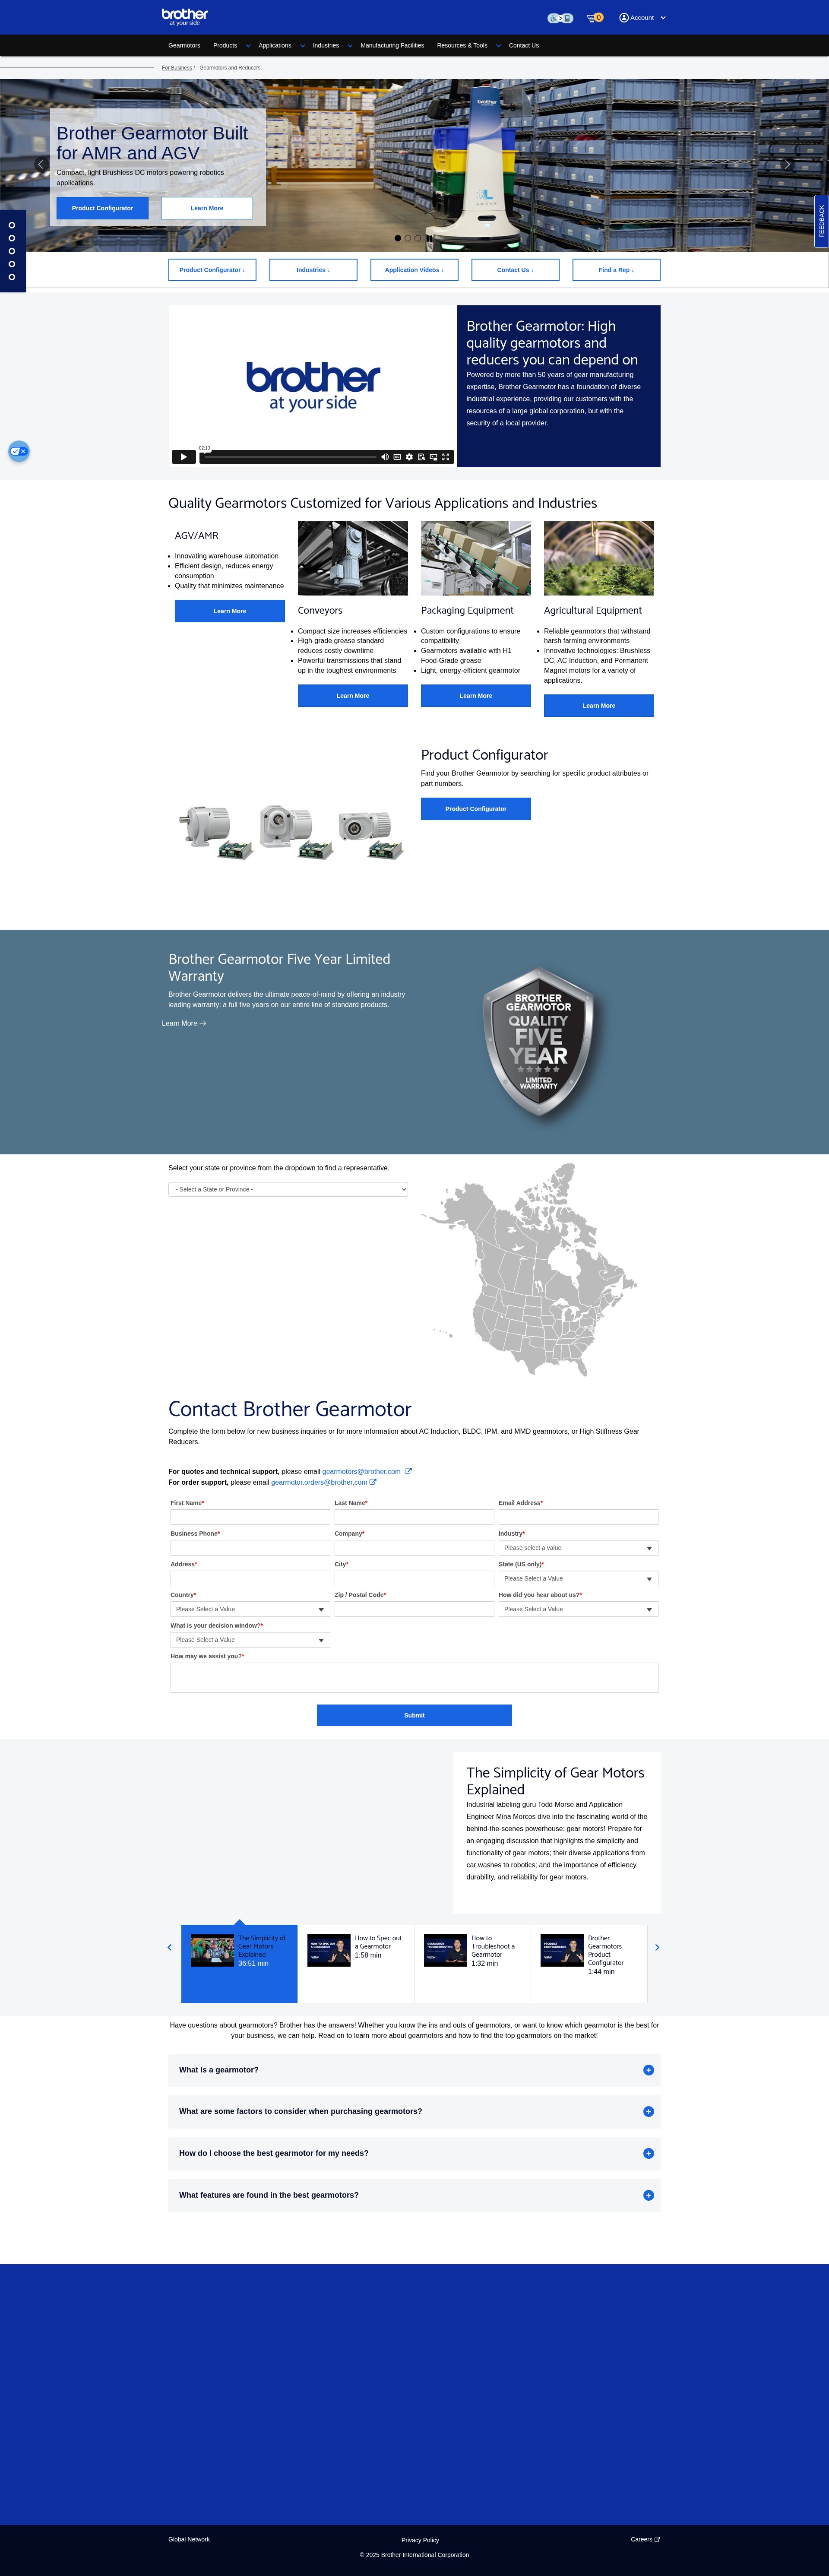Screen dimensions: 829x2576
Task: Open the video settings gear
Action: pyautogui.click(x=409, y=457)
